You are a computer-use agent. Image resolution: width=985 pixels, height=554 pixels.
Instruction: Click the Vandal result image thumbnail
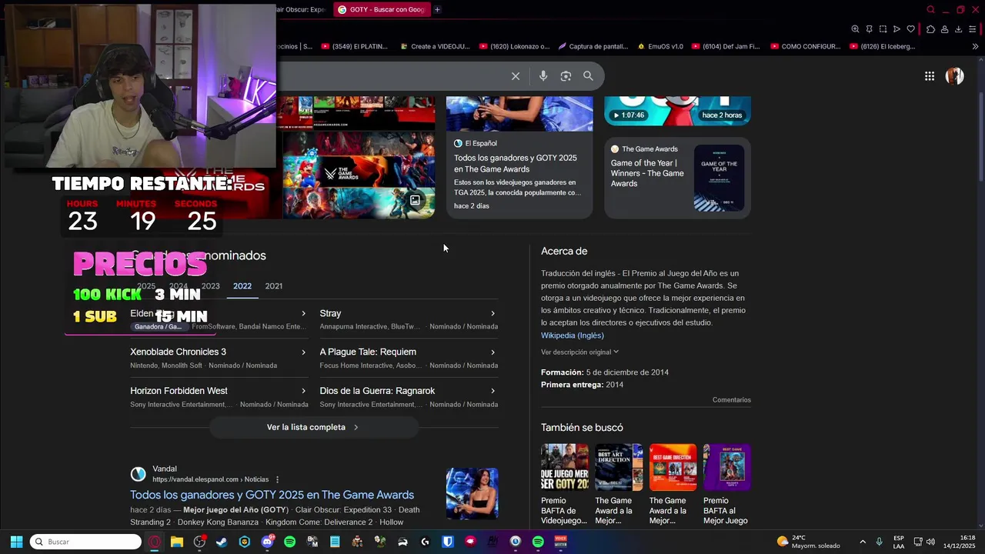point(472,494)
